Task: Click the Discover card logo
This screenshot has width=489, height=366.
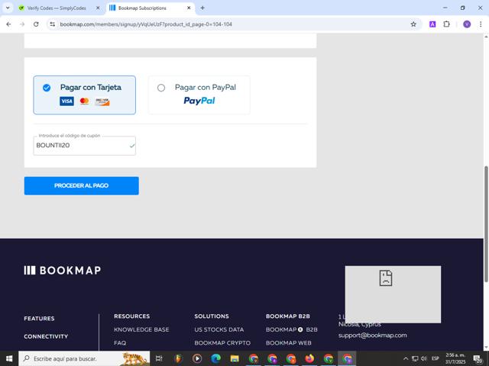Action: [102, 101]
